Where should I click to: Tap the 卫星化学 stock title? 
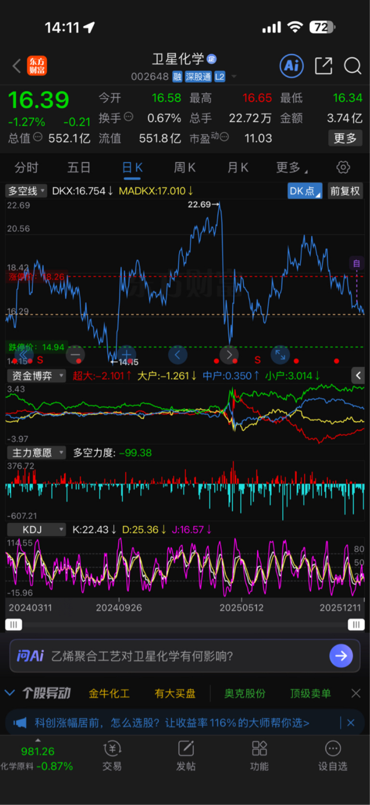(x=178, y=59)
